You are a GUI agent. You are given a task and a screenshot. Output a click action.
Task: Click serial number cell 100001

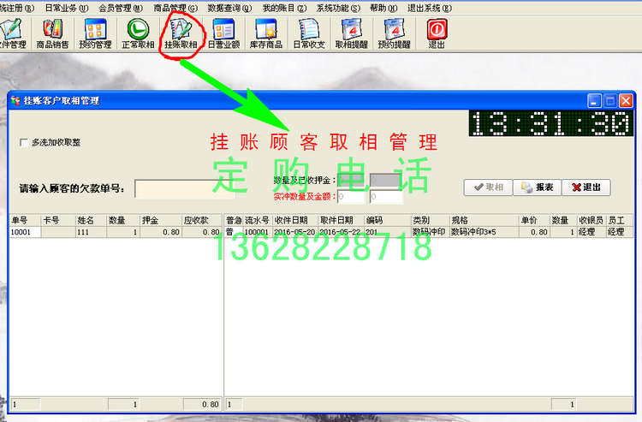(x=258, y=232)
